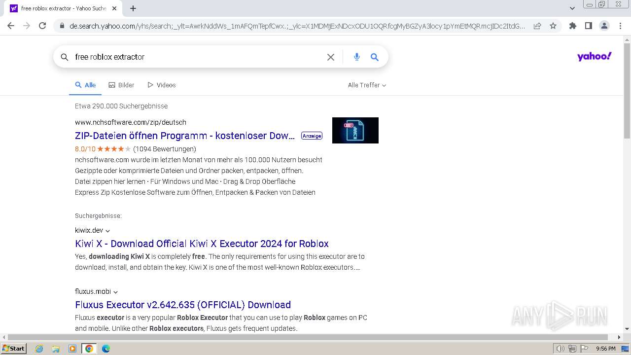Click the browser address bar URL
Screen dimensions: 631x355
297,26
